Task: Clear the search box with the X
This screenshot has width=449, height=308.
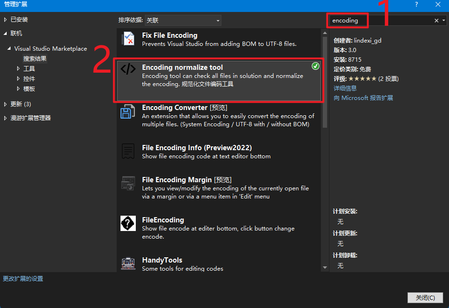Action: coord(437,21)
